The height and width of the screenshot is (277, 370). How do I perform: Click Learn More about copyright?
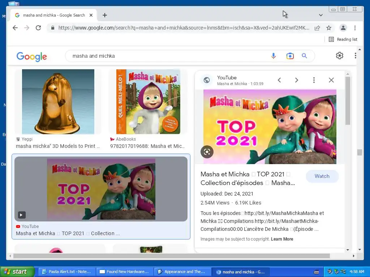[282, 239]
